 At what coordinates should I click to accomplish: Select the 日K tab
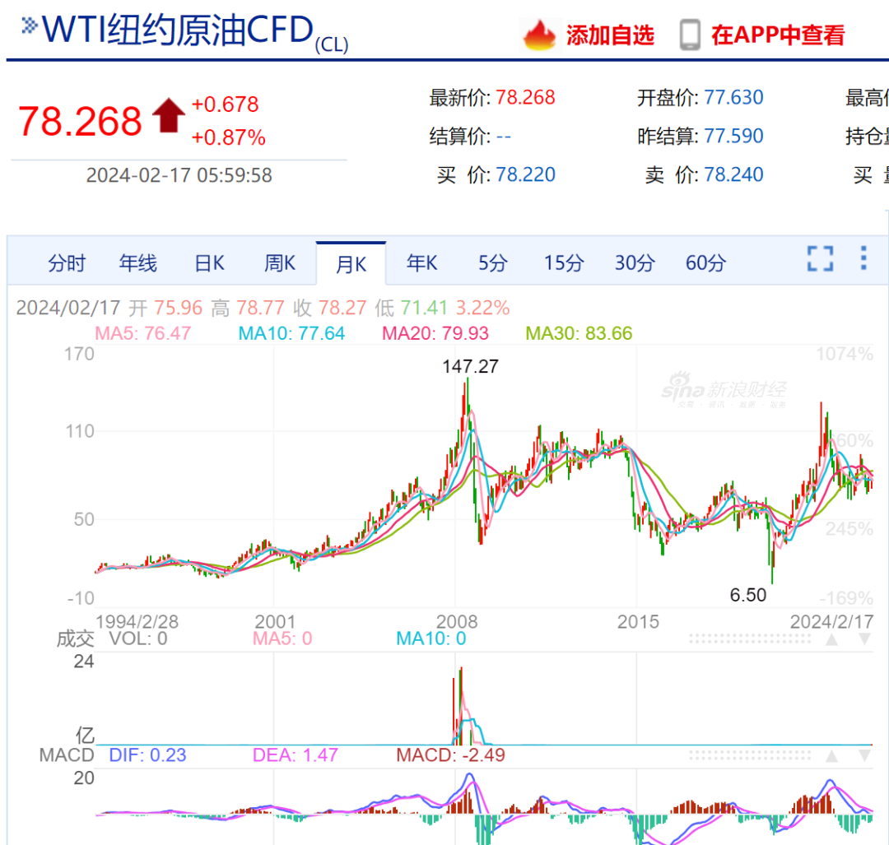pos(209,263)
